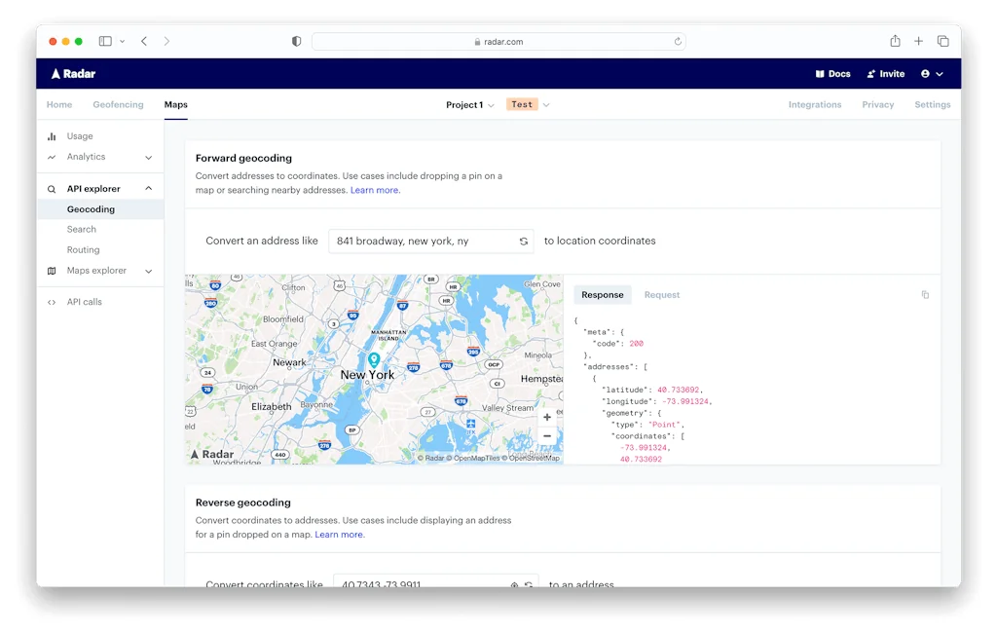The image size is (997, 634).
Task: Collapse the API explorer section
Action: 148,189
